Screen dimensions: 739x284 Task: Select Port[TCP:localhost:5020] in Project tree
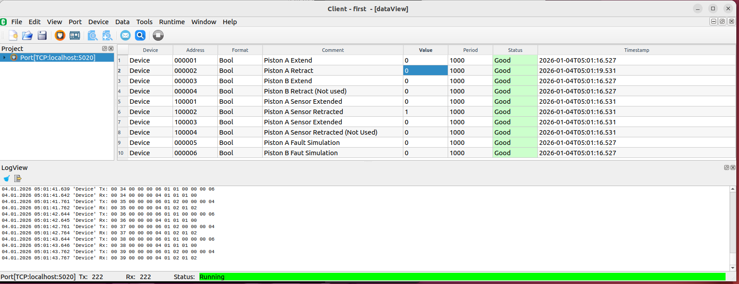coord(57,58)
